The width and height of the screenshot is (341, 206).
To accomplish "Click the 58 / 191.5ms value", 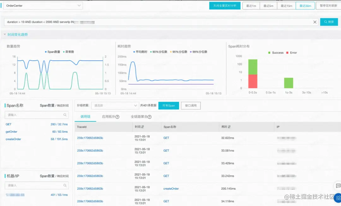I will click(x=59, y=139).
